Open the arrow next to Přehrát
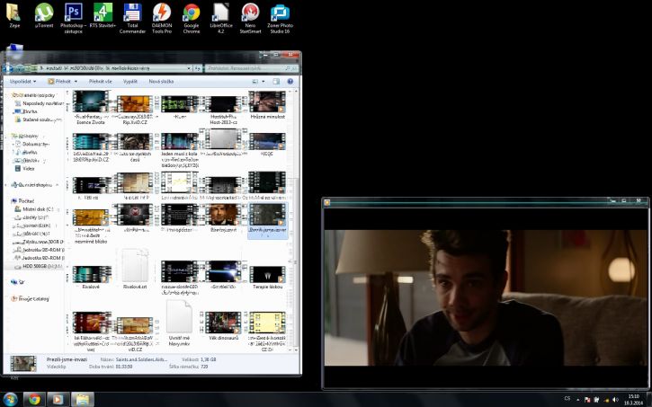 76,82
